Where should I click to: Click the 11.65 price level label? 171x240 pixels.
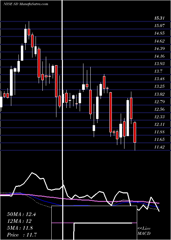(x=159, y=140)
